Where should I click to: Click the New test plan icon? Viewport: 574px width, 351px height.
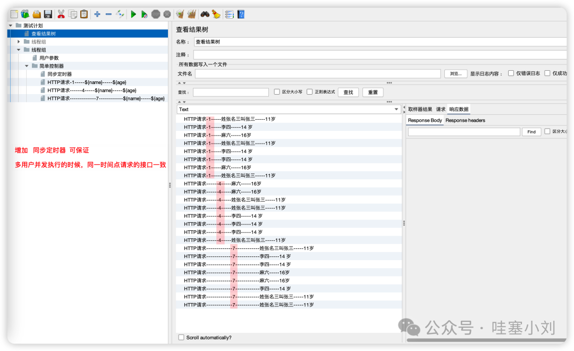(x=14, y=14)
